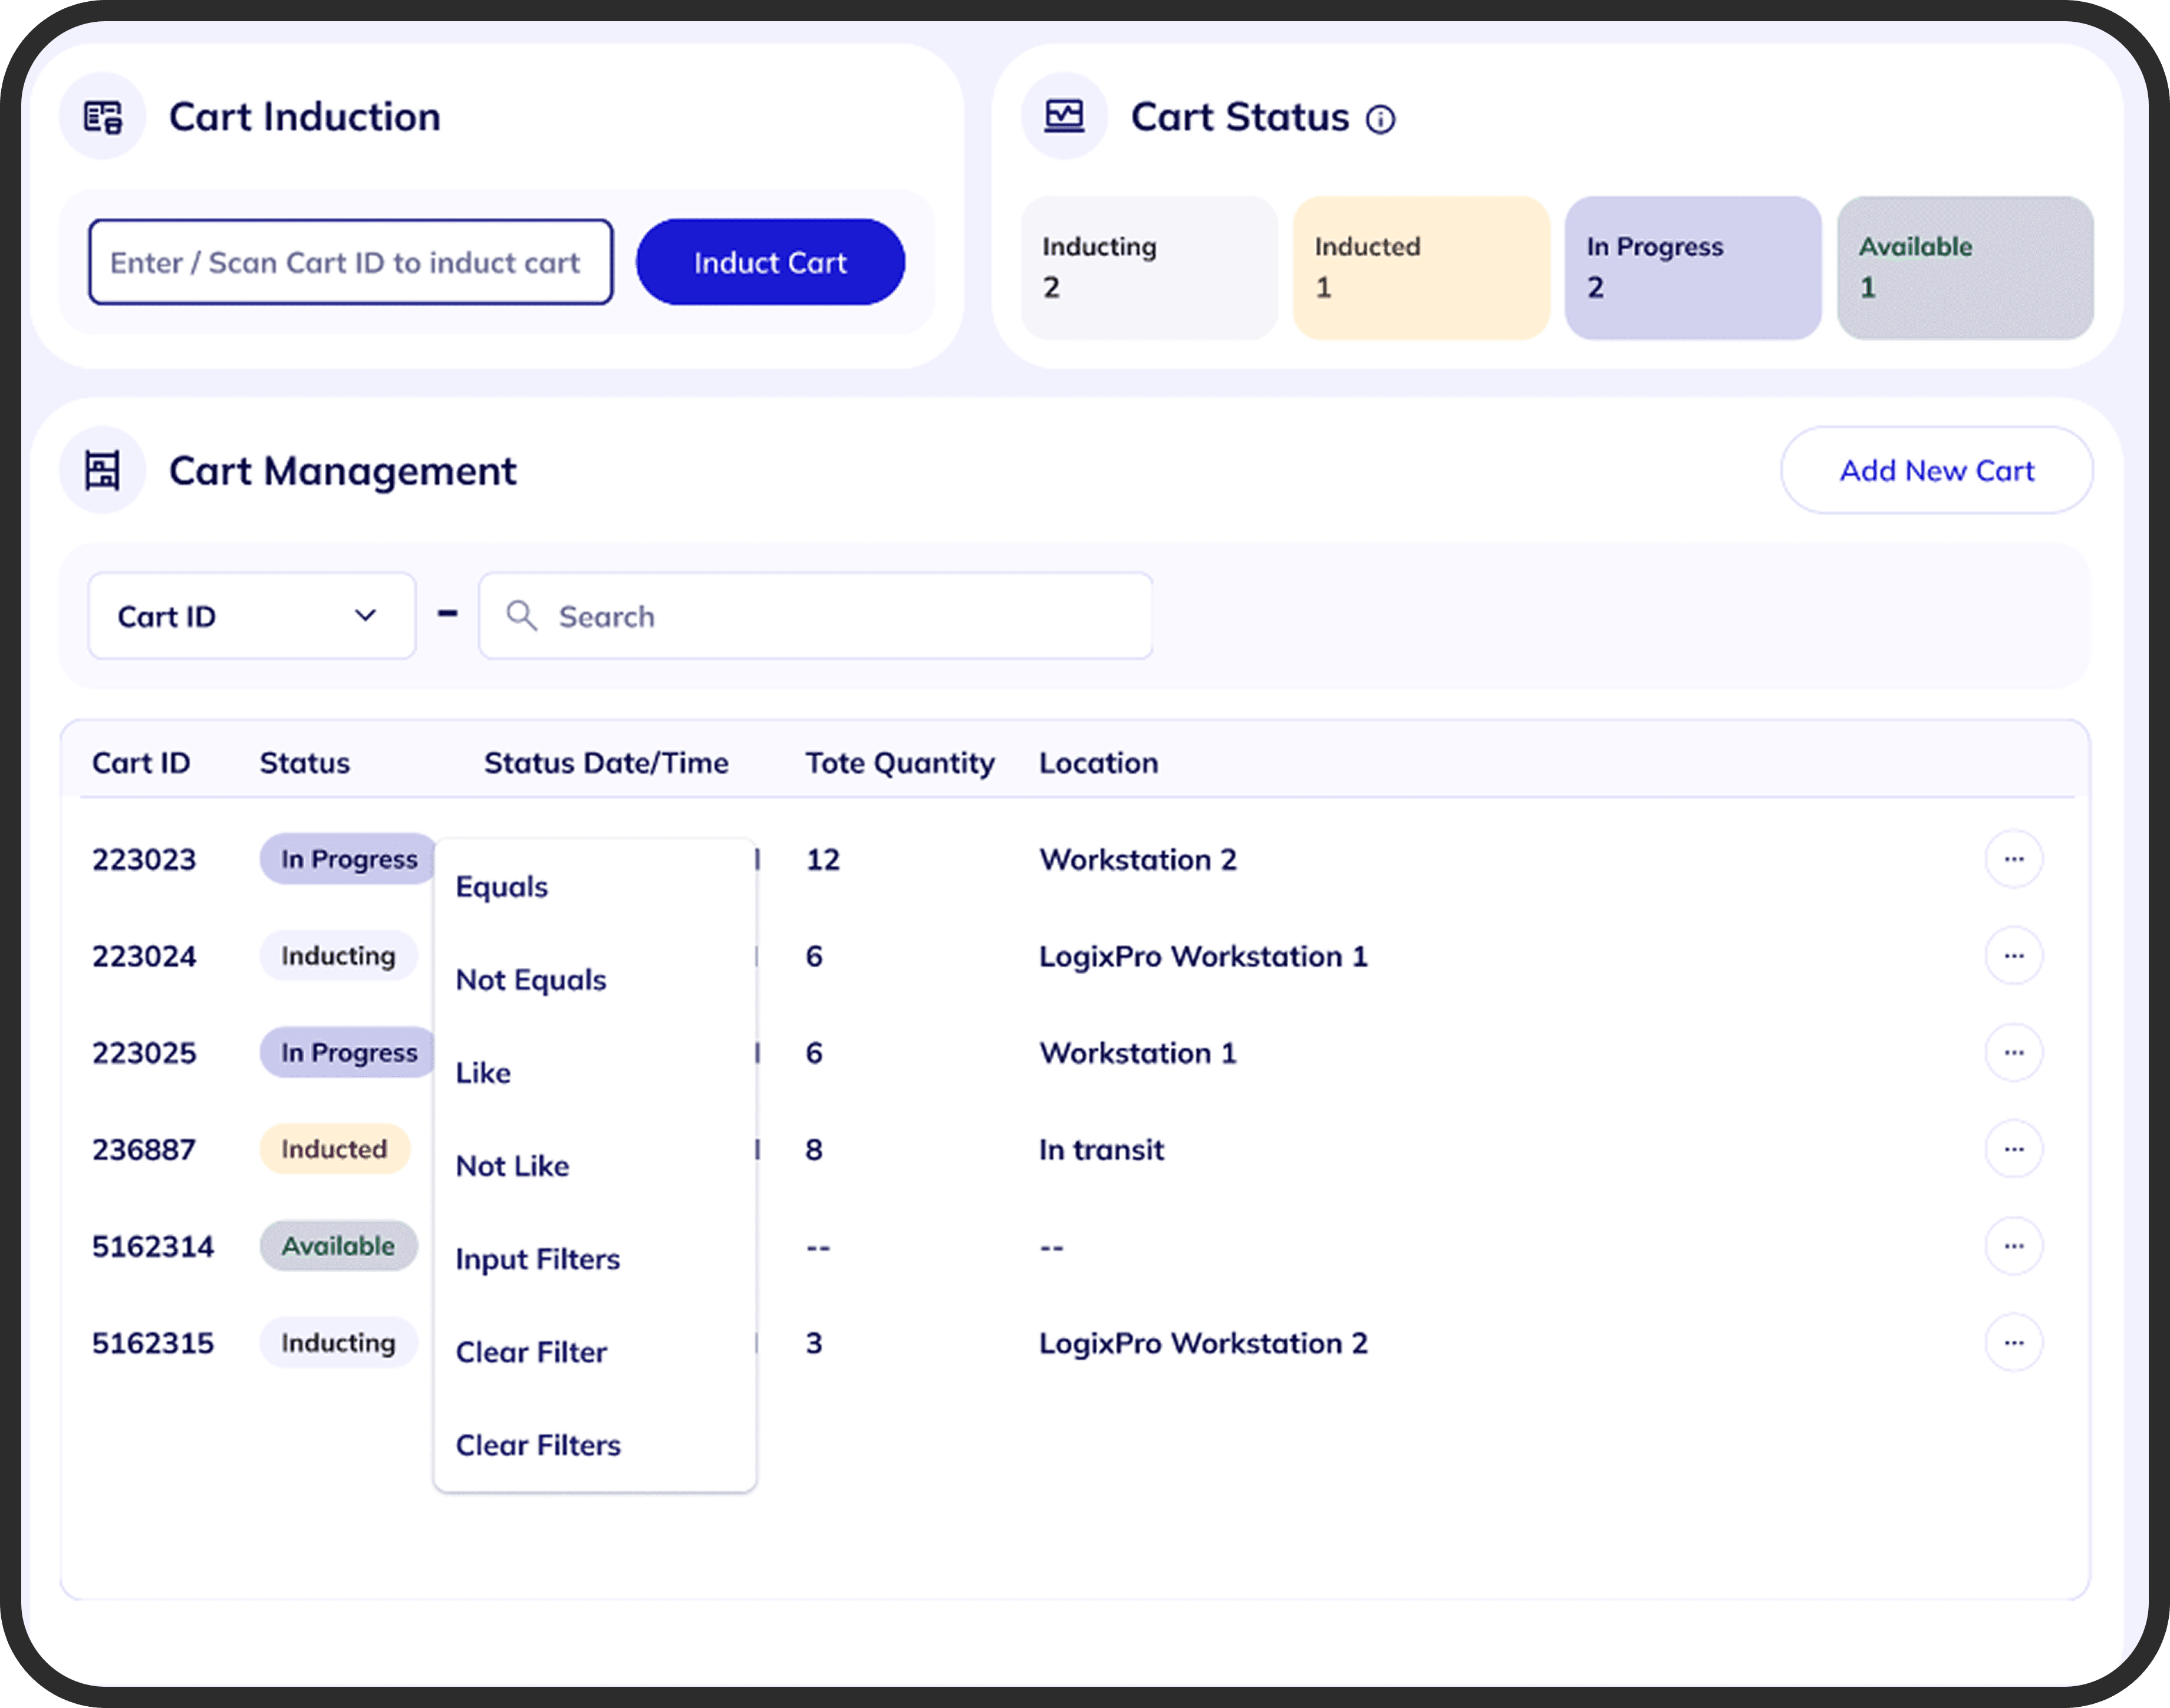This screenshot has width=2170, height=1708.
Task: Click the Induct Cart button
Action: tap(771, 262)
